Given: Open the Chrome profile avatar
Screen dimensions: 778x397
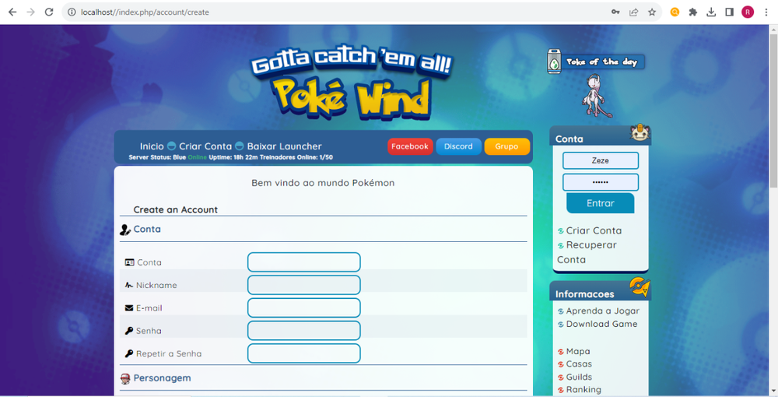Looking at the screenshot, I should click(748, 12).
